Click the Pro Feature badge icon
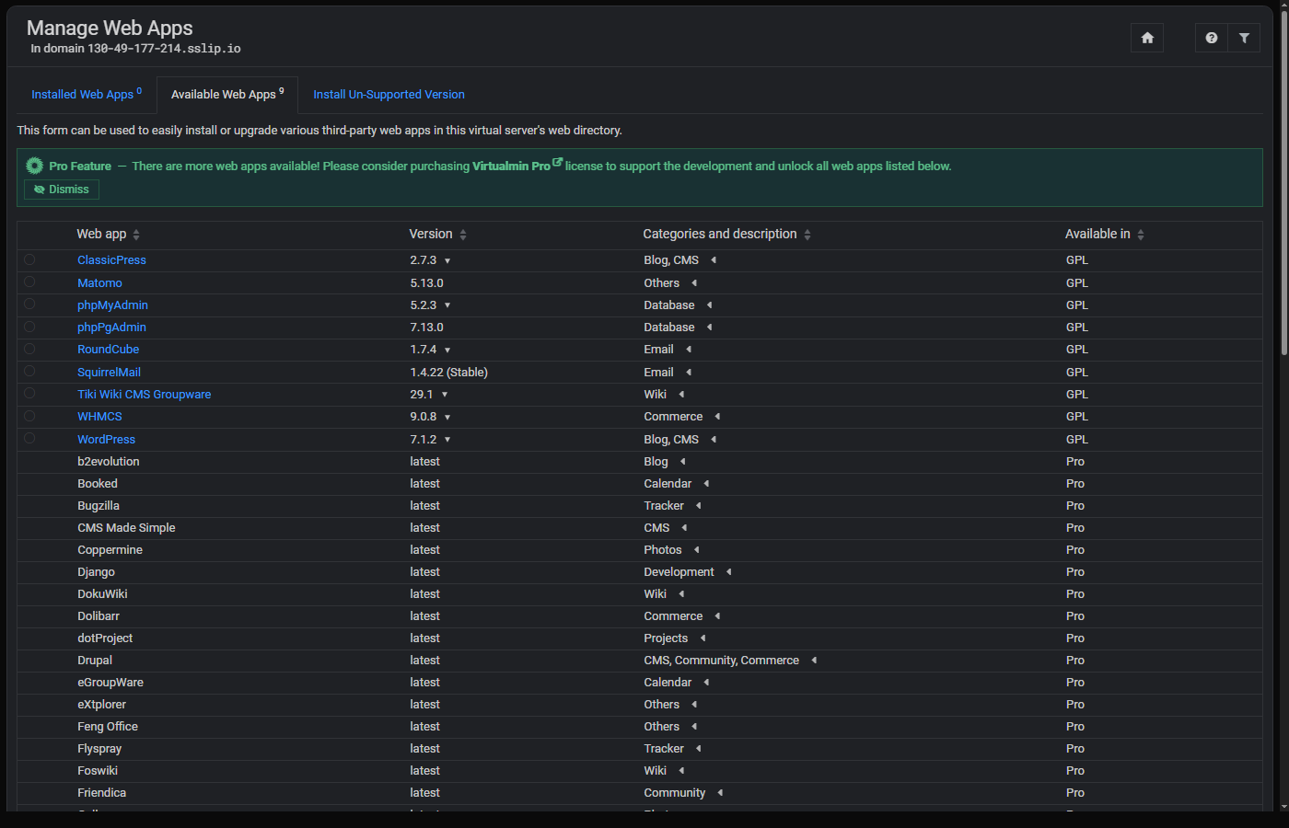This screenshot has width=1289, height=828. tap(35, 166)
